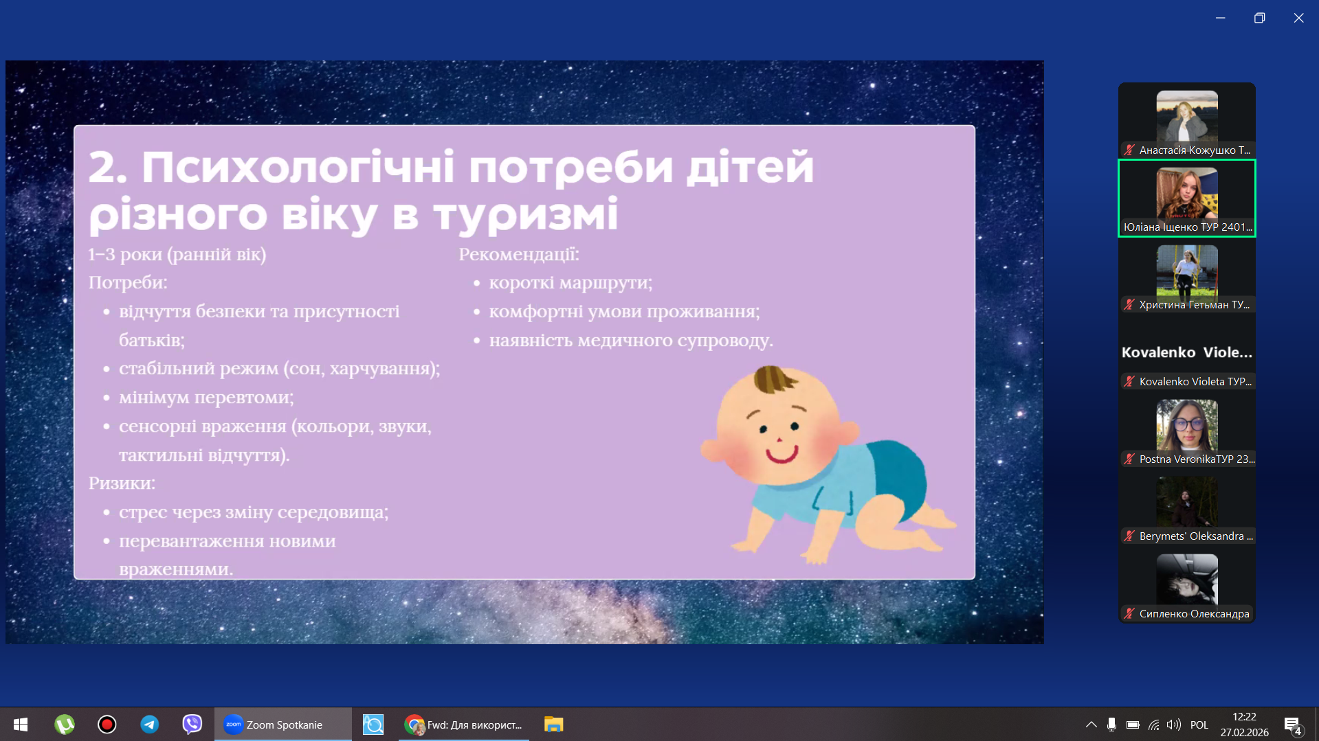
Task: Click the volume speaker tray icon
Action: click(1173, 725)
